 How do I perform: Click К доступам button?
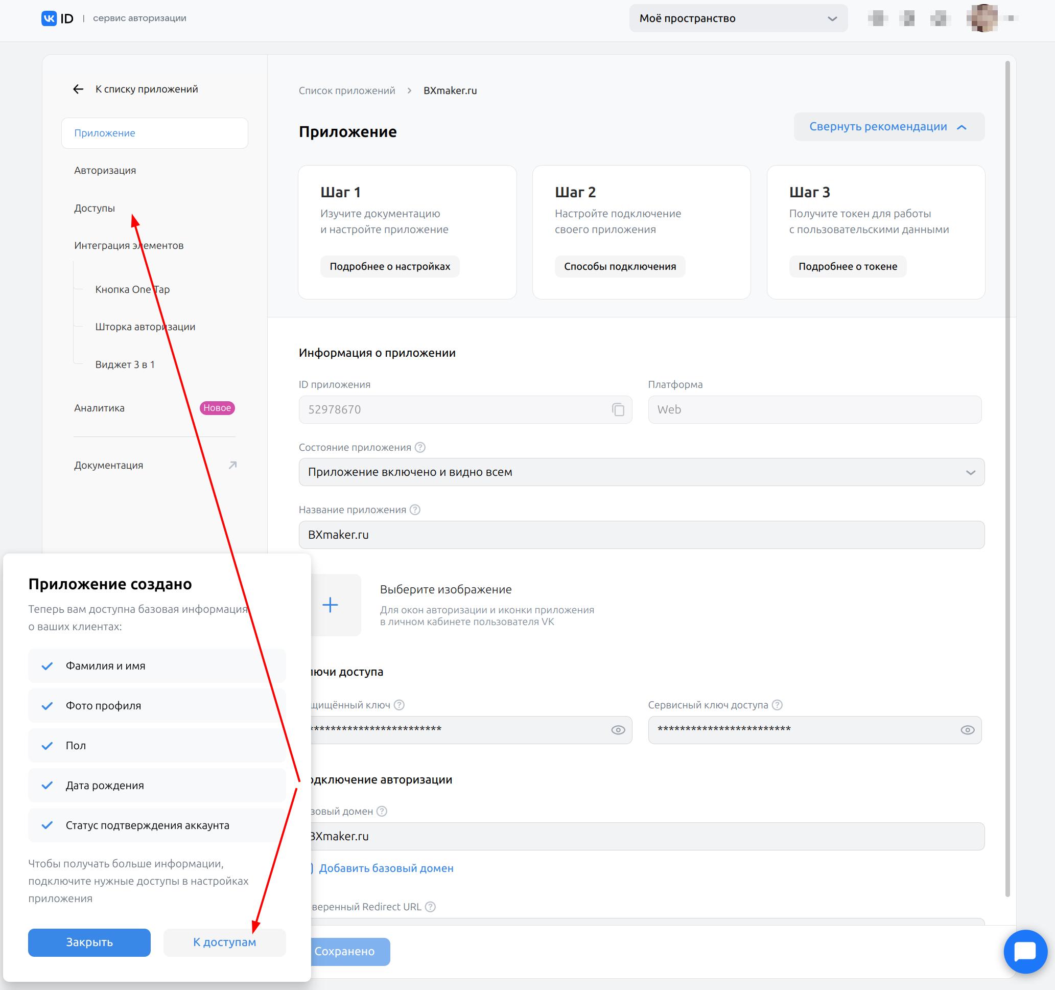[224, 942]
